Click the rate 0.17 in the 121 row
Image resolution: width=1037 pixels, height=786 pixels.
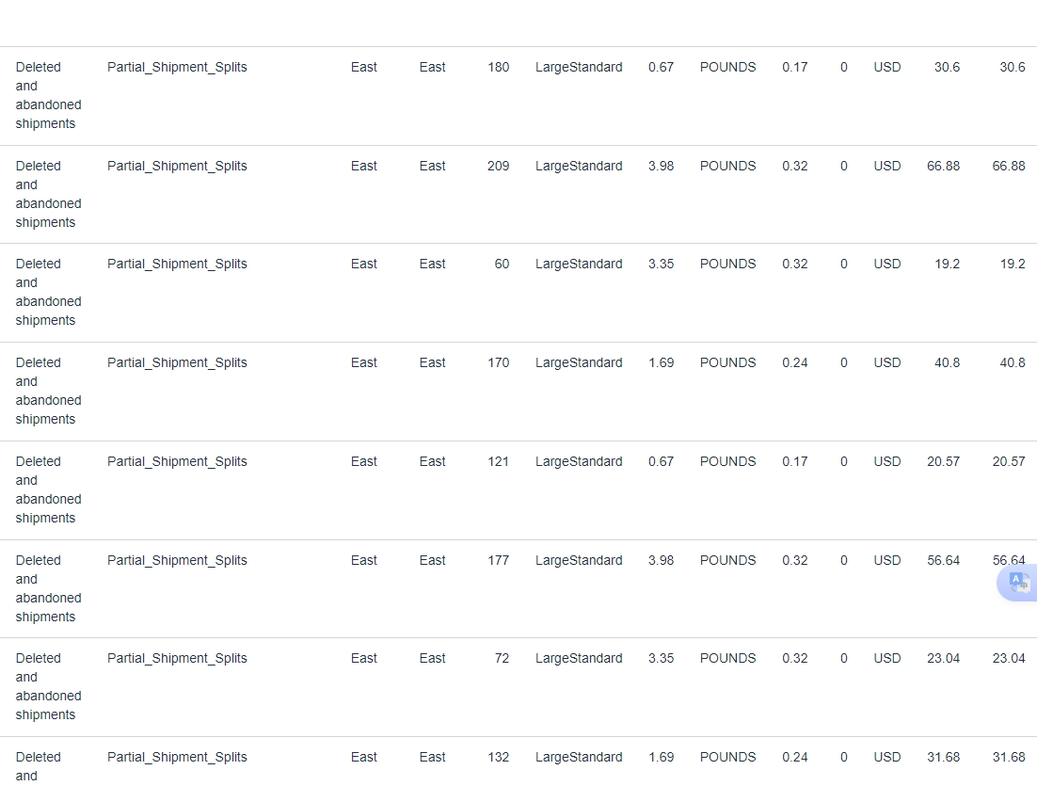[794, 461]
